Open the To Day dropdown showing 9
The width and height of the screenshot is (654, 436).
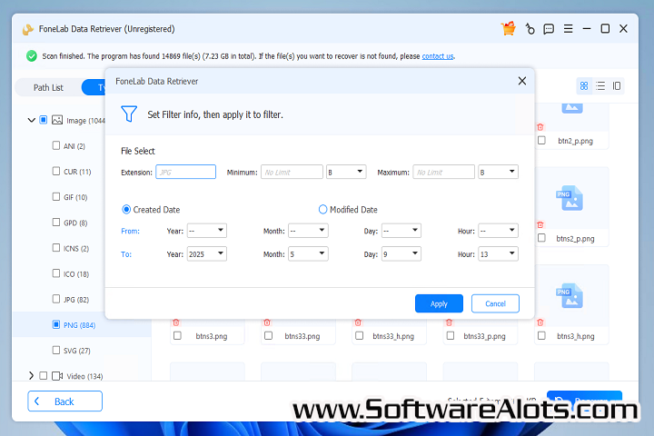click(x=401, y=254)
